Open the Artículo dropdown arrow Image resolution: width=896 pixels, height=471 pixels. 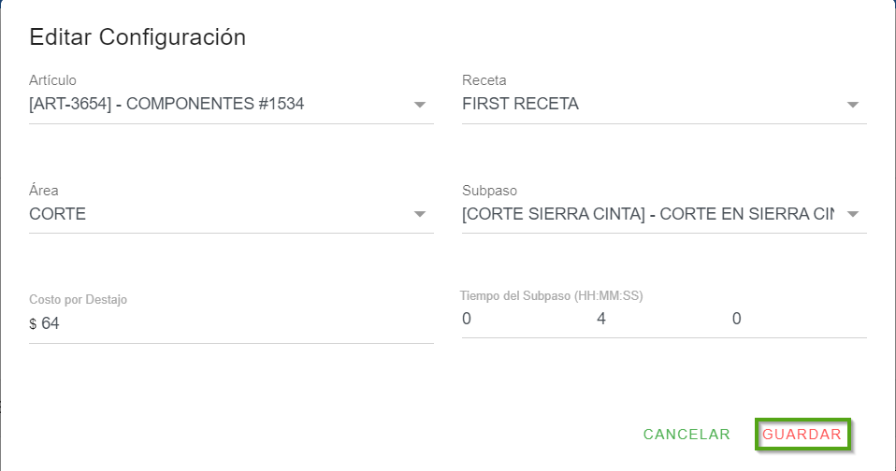pos(420,105)
